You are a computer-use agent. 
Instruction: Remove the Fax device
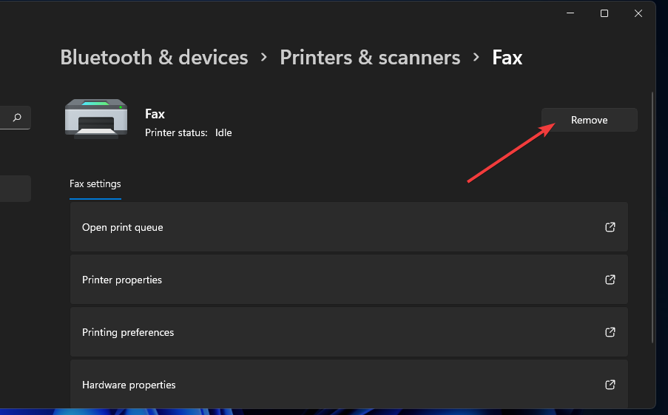tap(589, 120)
